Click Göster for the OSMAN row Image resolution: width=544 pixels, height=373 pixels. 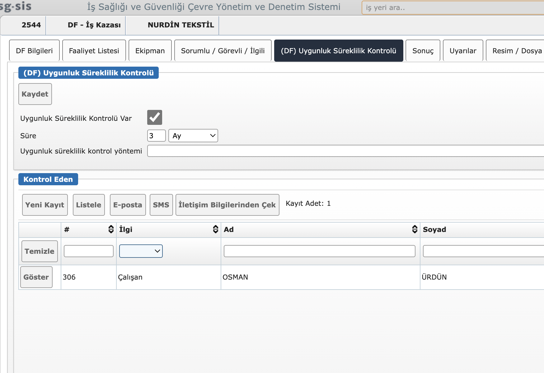(x=36, y=277)
